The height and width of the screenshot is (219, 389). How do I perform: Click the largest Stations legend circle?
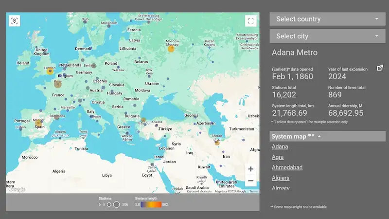click(x=116, y=204)
